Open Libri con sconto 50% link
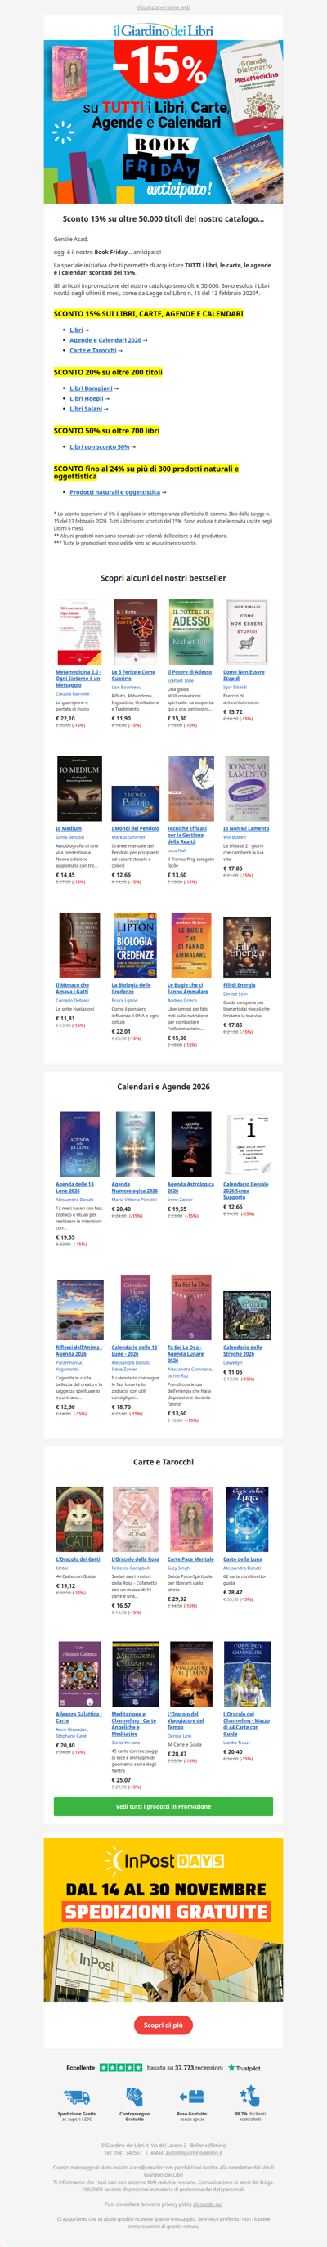Viewport: 327px width, 2247px height. [100, 446]
